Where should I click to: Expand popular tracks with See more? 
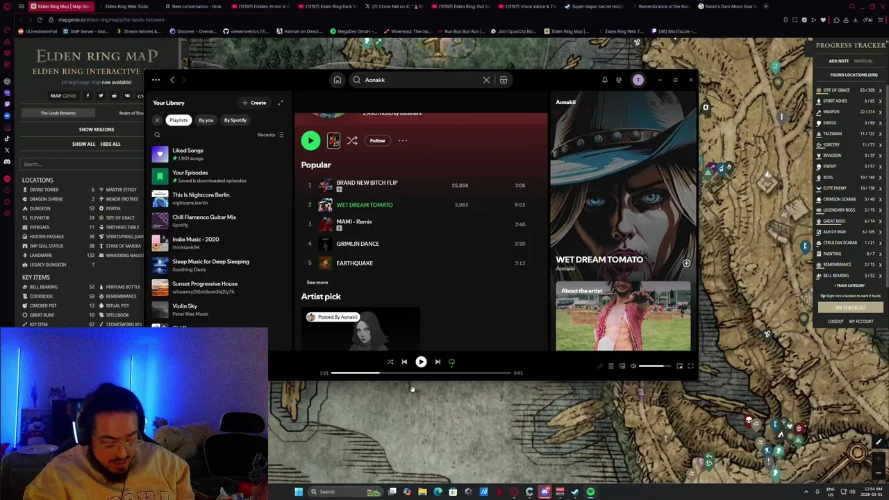coord(317,283)
